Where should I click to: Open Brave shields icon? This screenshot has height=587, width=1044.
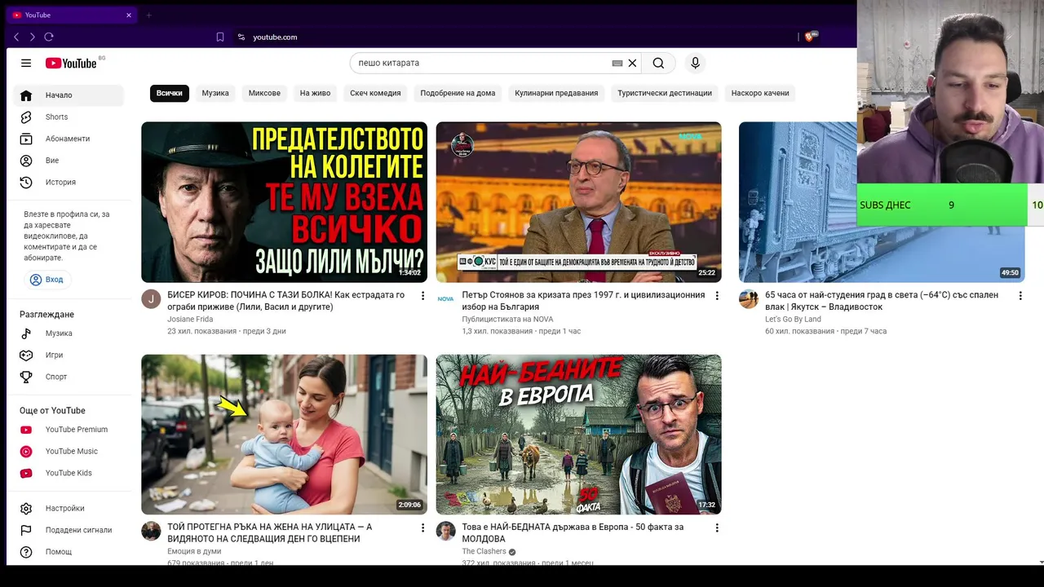point(811,37)
